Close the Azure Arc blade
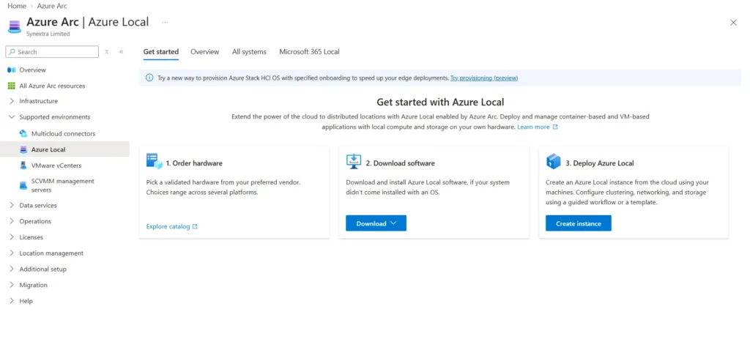The width and height of the screenshot is (750, 339). click(733, 23)
